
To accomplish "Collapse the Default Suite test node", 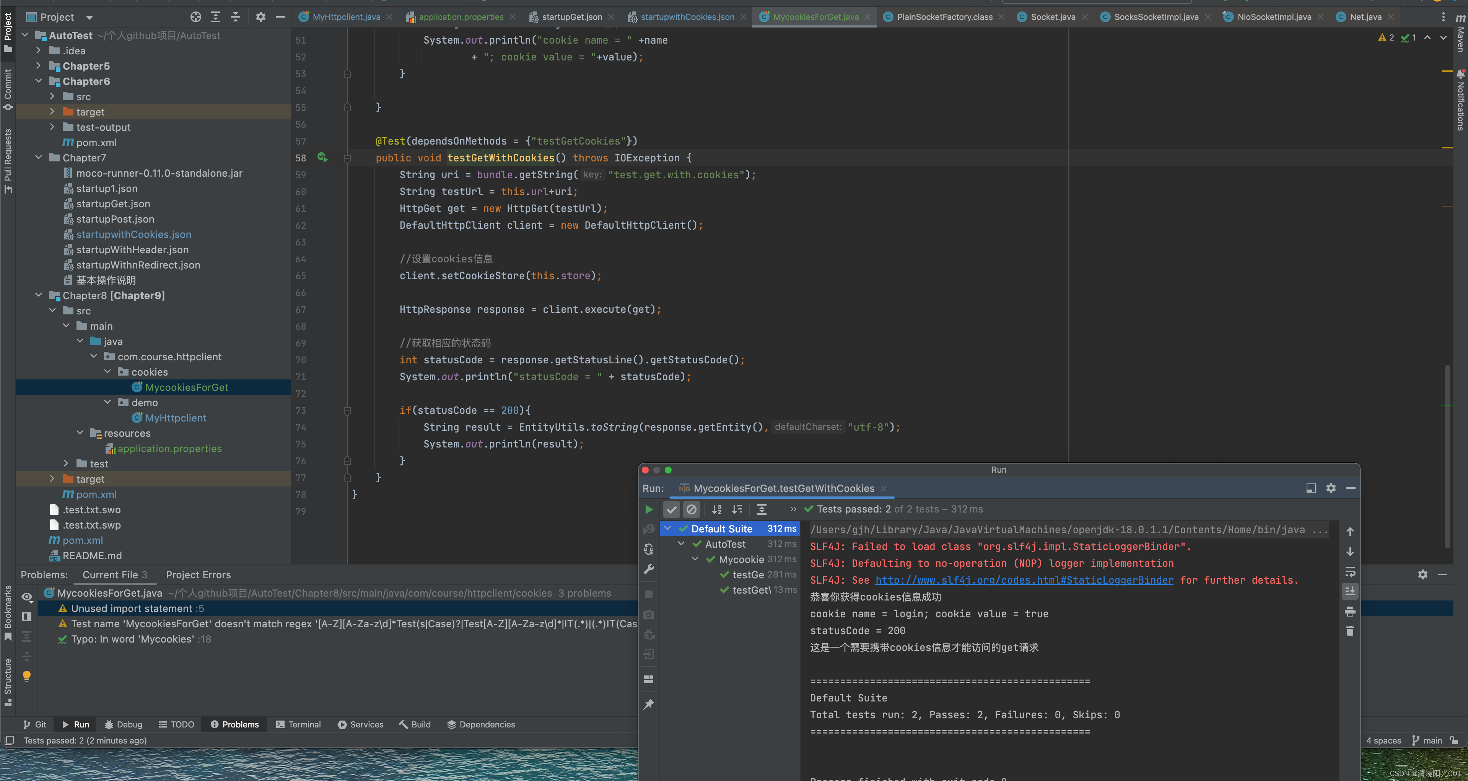I will 668,529.
